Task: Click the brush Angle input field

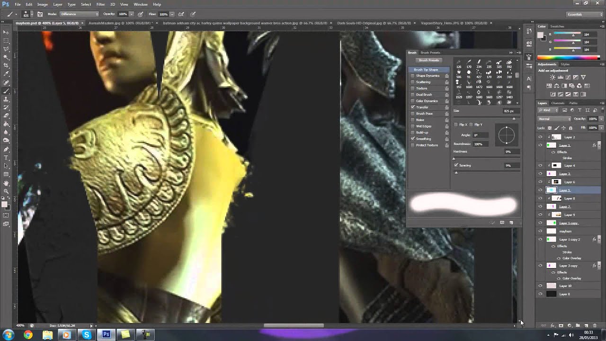Action: pyautogui.click(x=481, y=135)
